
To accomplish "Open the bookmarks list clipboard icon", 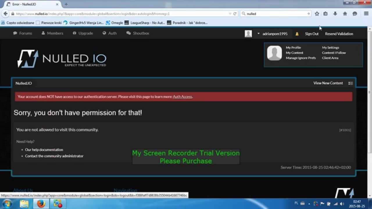I will click(325, 14).
